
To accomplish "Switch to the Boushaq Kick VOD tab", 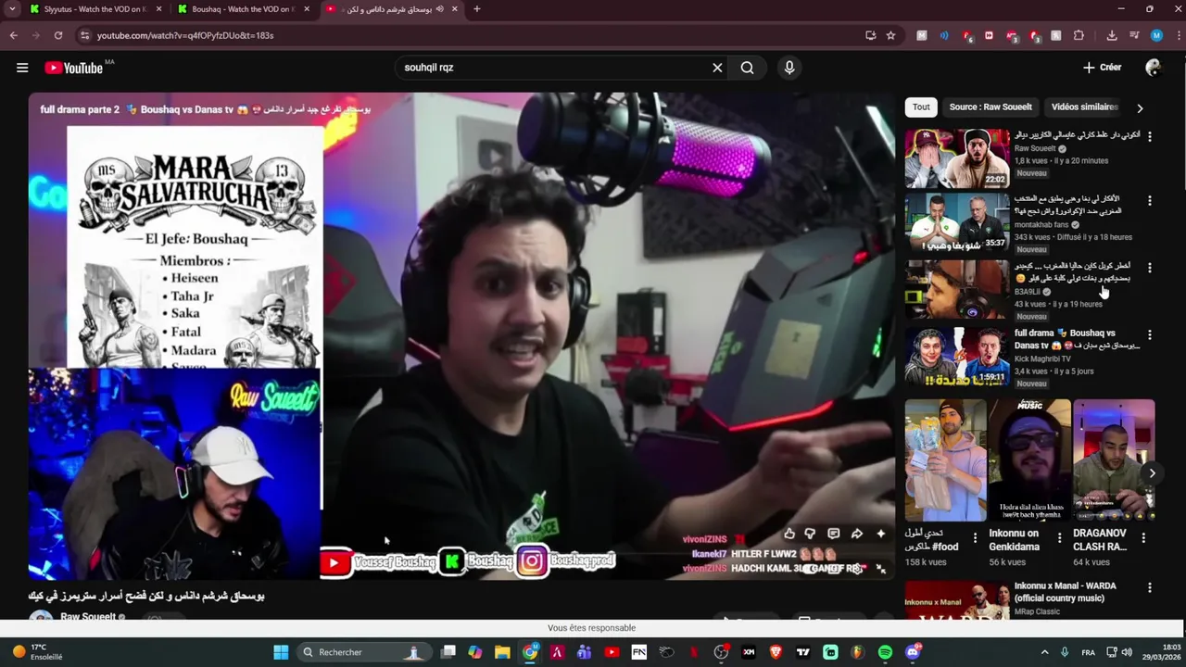I will point(242,9).
